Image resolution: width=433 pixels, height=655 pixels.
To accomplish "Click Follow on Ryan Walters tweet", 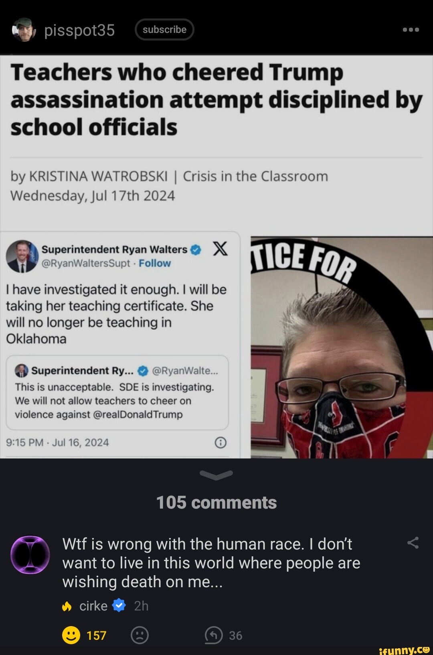I will point(155,263).
